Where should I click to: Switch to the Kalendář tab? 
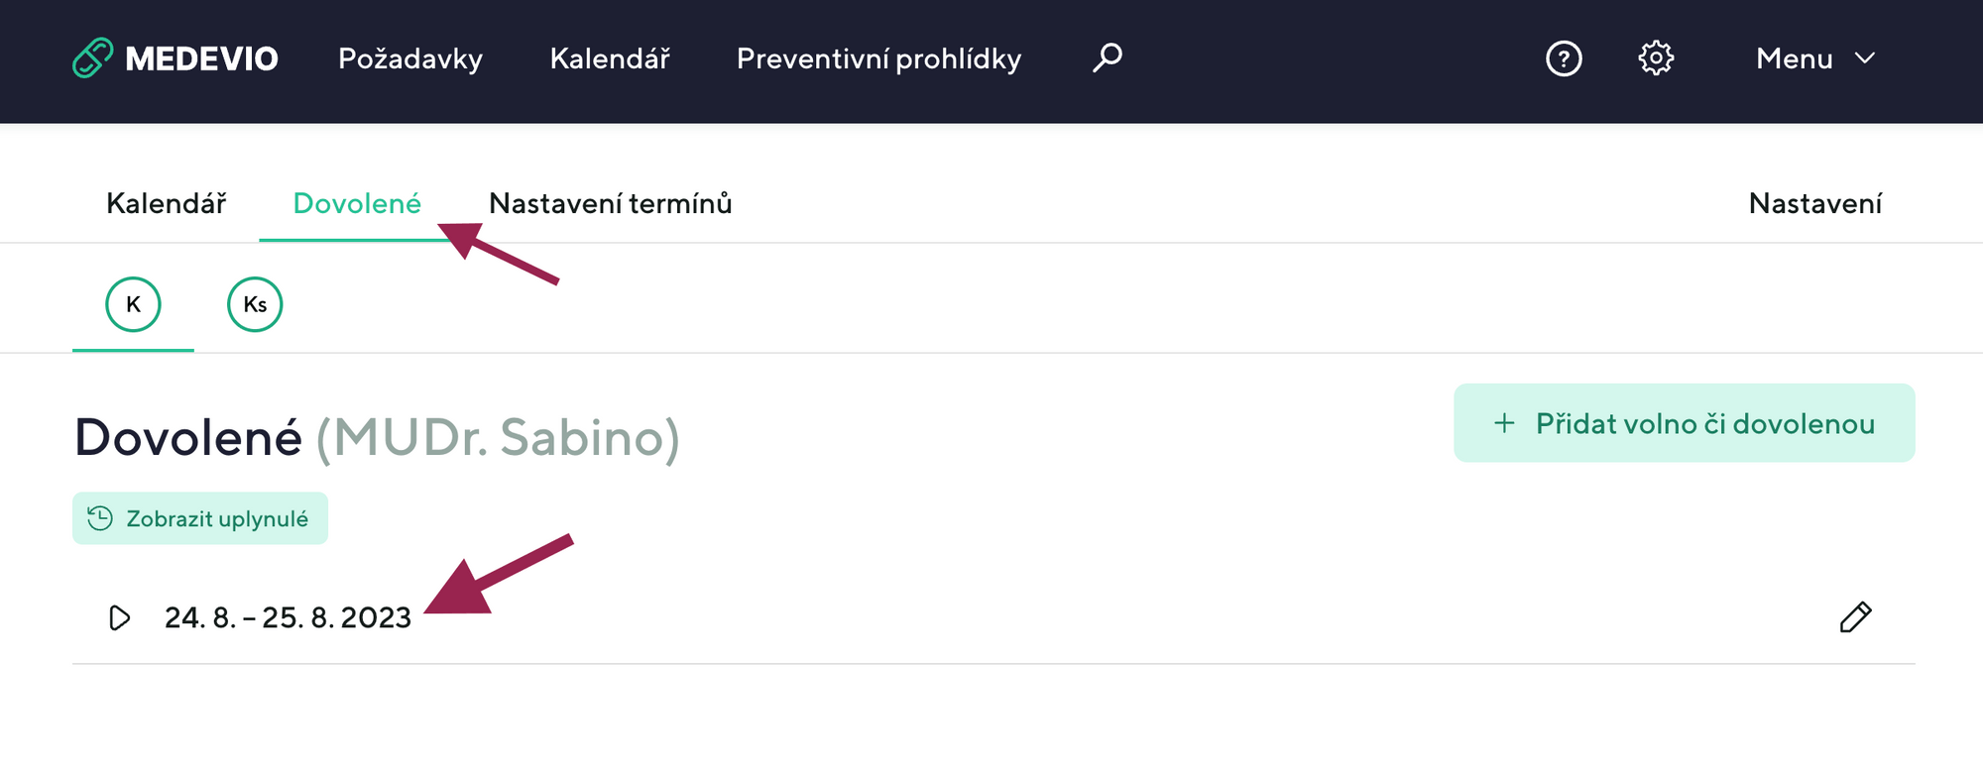pos(167,204)
